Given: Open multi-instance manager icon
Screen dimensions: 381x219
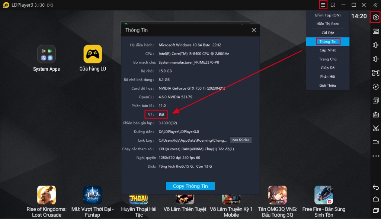Looking at the screenshot, I should (x=376, y=100).
